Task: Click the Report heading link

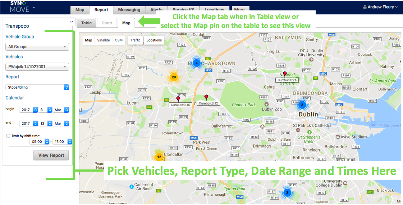Action: click(x=12, y=77)
